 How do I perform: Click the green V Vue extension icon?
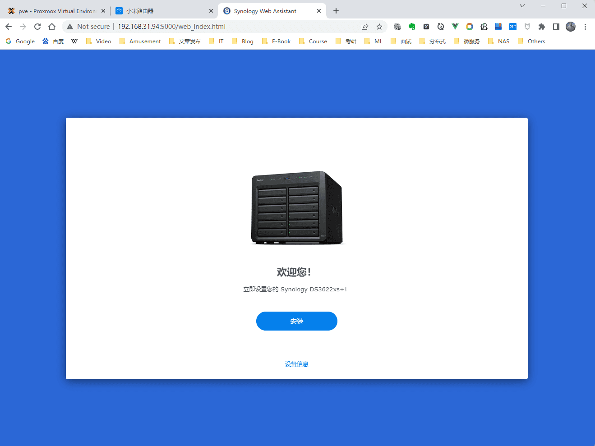[x=455, y=27]
